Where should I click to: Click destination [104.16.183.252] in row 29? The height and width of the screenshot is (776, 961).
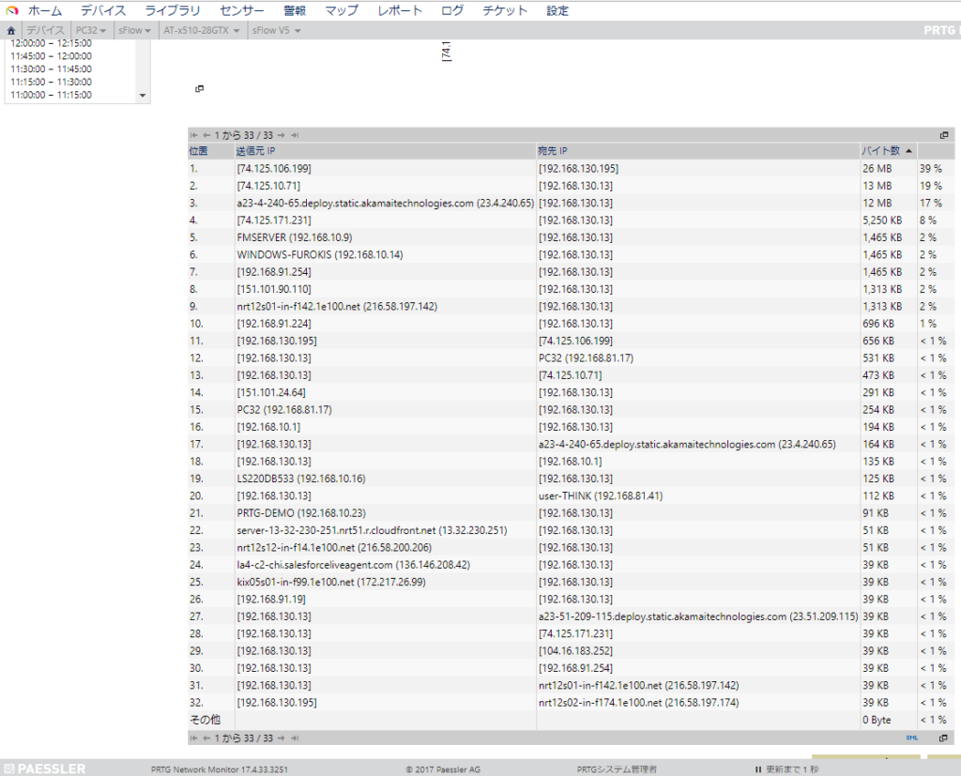(x=575, y=651)
